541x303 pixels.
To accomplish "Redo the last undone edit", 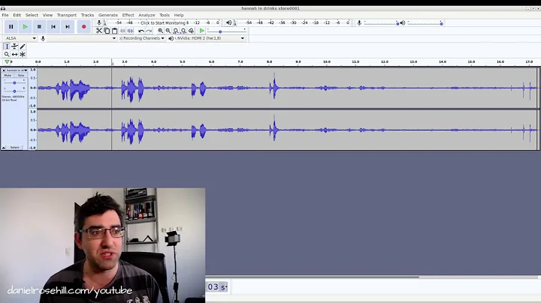I will 149,31.
